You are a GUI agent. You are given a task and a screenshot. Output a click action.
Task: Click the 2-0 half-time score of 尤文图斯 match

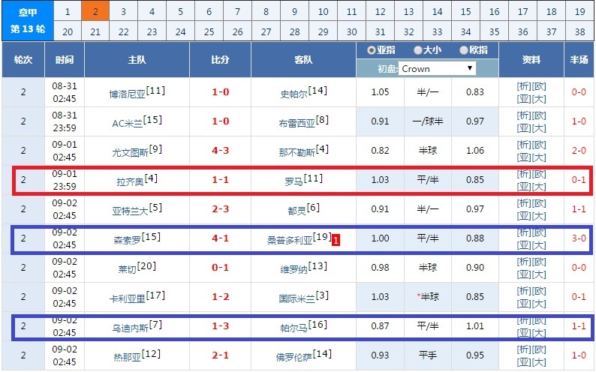click(x=579, y=150)
